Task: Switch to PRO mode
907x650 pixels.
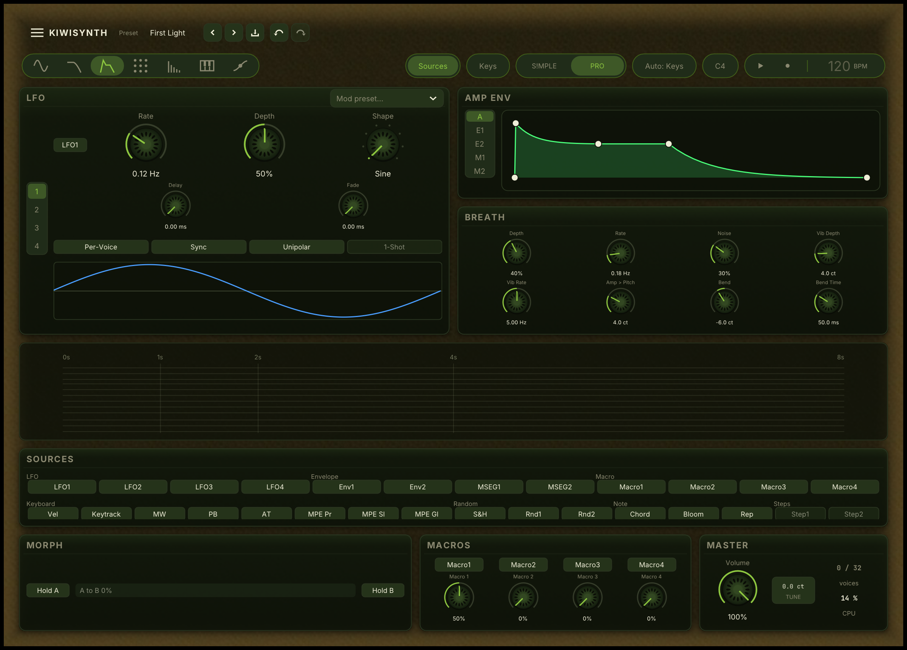Action: point(597,66)
